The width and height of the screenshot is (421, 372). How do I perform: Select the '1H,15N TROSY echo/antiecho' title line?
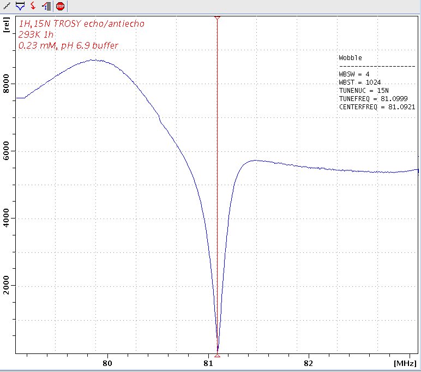coord(82,24)
